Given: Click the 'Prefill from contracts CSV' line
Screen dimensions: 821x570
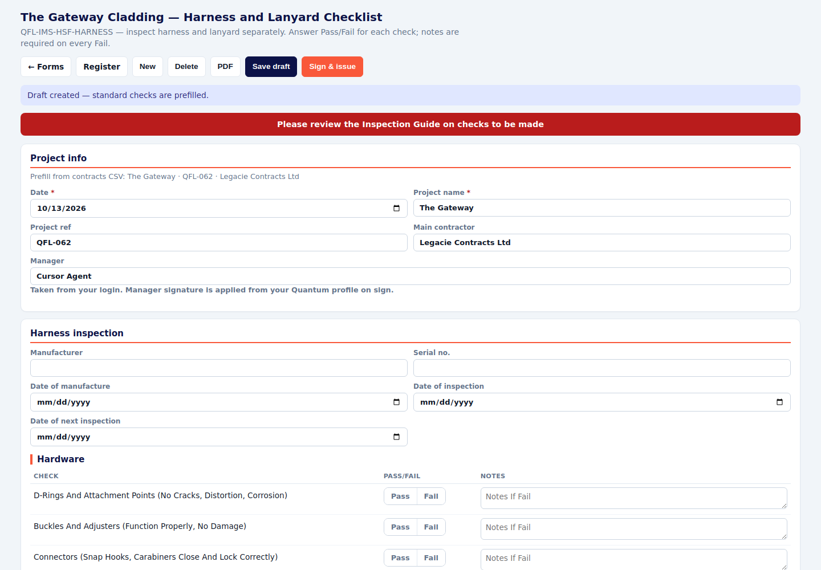Looking at the screenshot, I should coord(165,177).
